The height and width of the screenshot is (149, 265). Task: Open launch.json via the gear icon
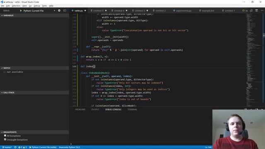click(x=59, y=10)
